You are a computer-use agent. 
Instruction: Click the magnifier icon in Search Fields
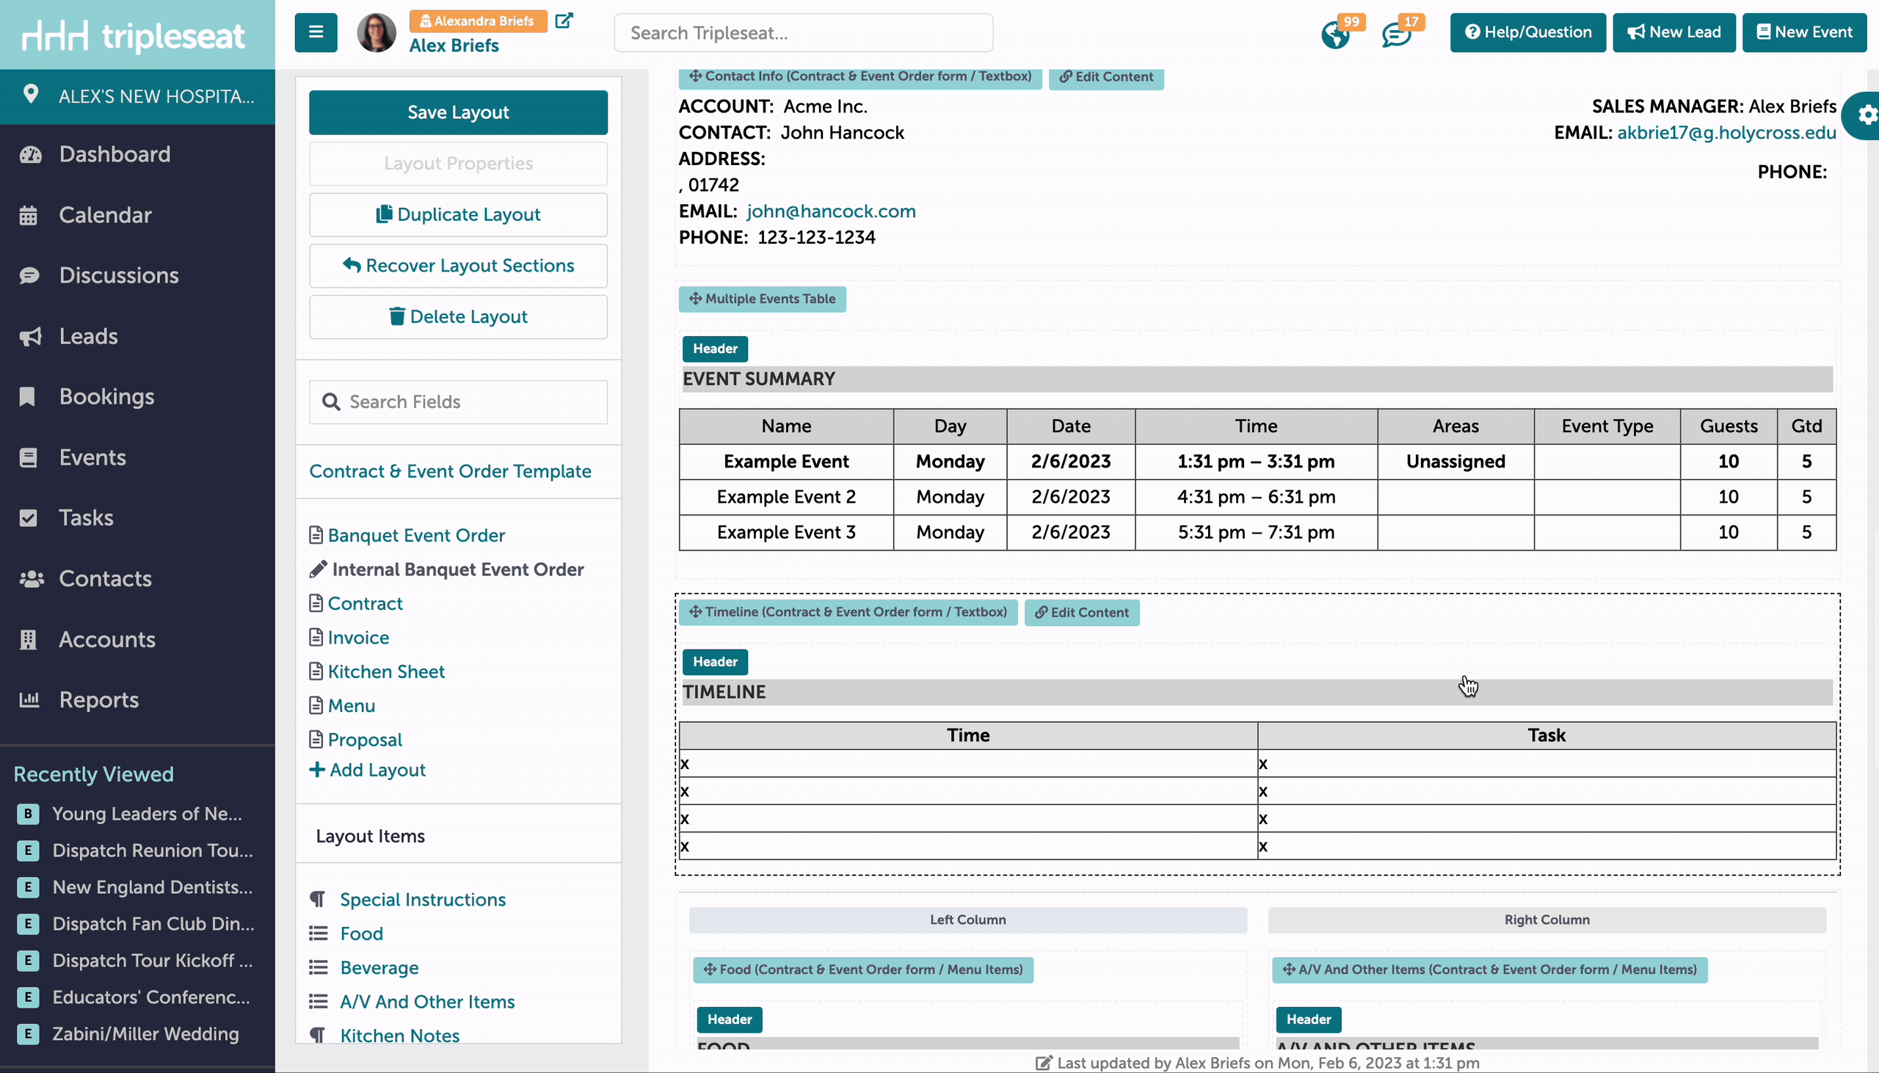tap(332, 401)
